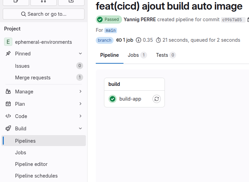Expand the Code section chevron
The image size is (249, 182).
click(80, 116)
